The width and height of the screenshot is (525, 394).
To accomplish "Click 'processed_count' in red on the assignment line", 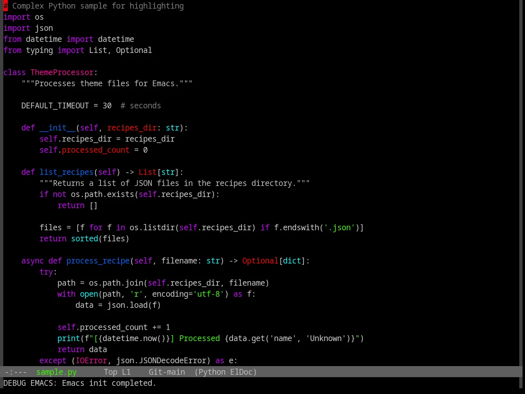I will [96, 150].
